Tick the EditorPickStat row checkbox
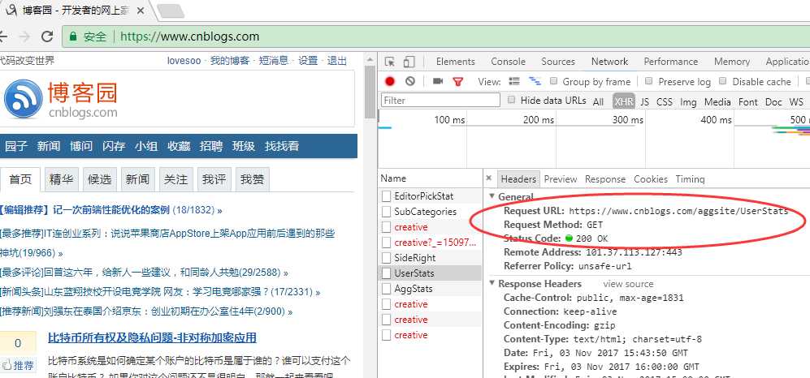810x378 pixels. (x=387, y=196)
